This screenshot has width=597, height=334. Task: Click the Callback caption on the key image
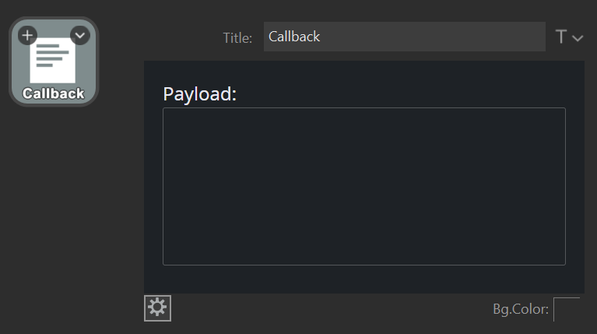[x=53, y=93]
